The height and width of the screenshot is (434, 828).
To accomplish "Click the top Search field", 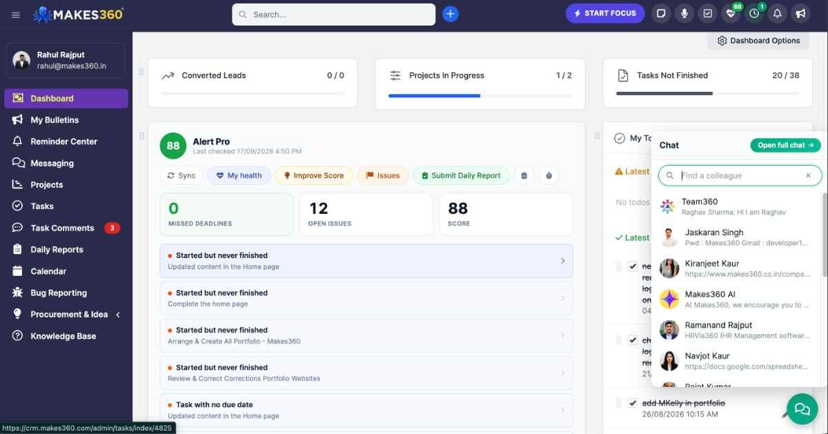I will coord(334,14).
